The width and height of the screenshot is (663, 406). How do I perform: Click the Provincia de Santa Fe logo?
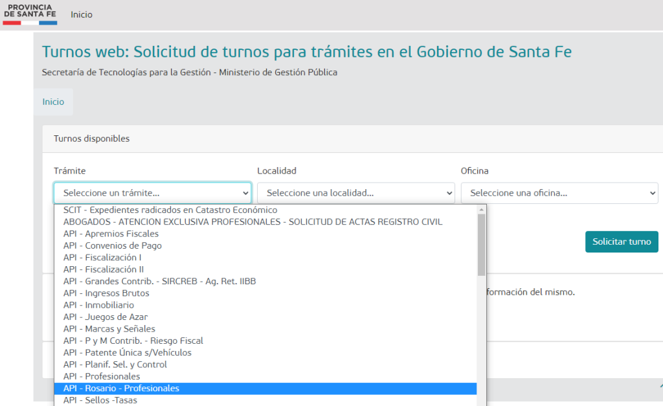coord(30,14)
